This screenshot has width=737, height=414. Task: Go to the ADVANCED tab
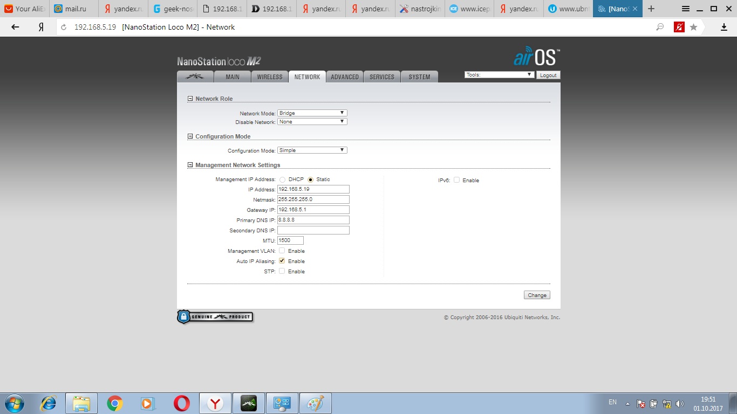point(345,77)
